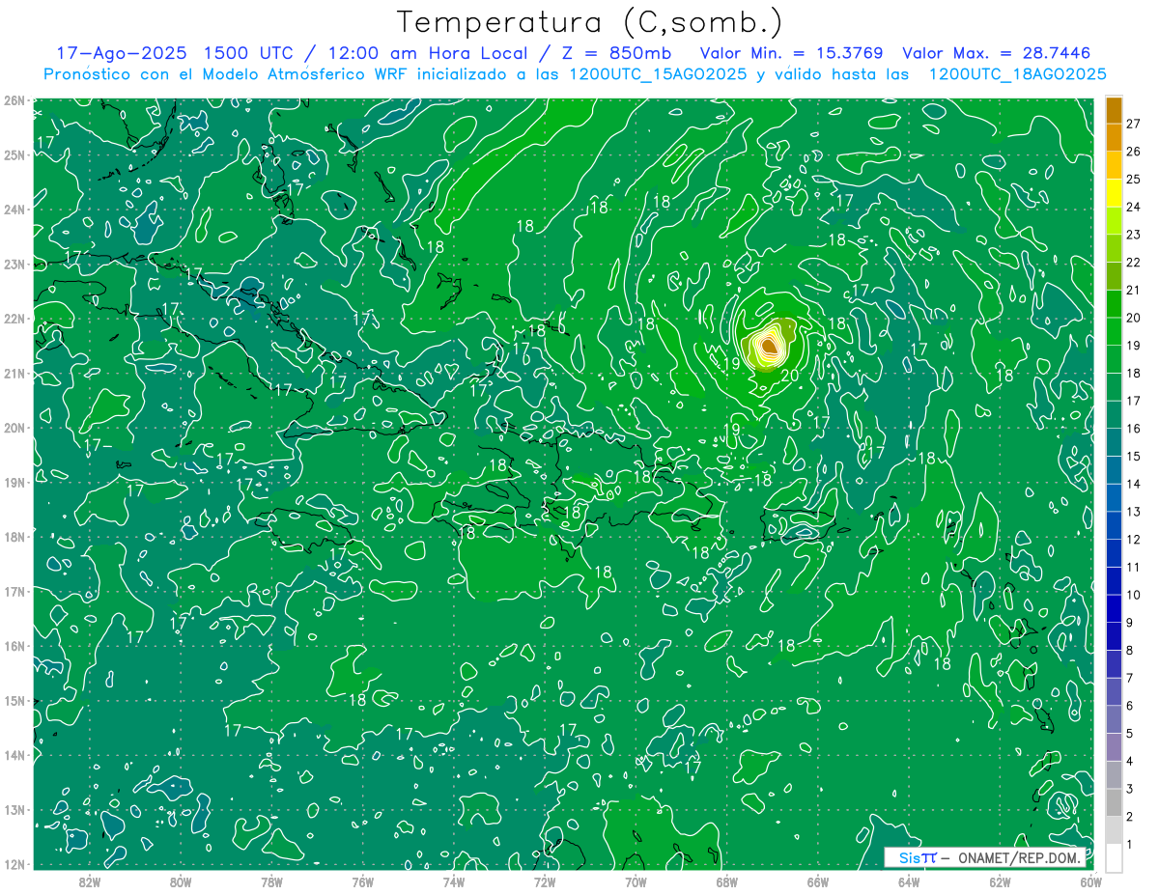The width and height of the screenshot is (1159, 895).
Task: Click the '23' label on the color scale
Action: (x=1134, y=234)
